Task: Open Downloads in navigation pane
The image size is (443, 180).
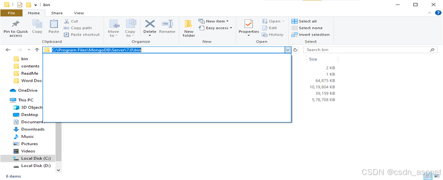Action: 29,129
